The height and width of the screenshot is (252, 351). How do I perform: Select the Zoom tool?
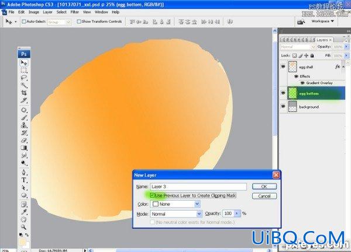[x=24, y=227]
